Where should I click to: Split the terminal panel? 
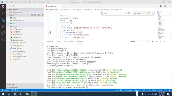click(x=156, y=42)
